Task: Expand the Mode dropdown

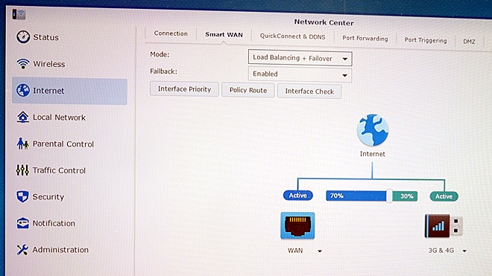Action: (300, 58)
